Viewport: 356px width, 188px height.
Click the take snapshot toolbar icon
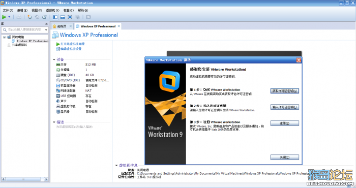(29, 17)
